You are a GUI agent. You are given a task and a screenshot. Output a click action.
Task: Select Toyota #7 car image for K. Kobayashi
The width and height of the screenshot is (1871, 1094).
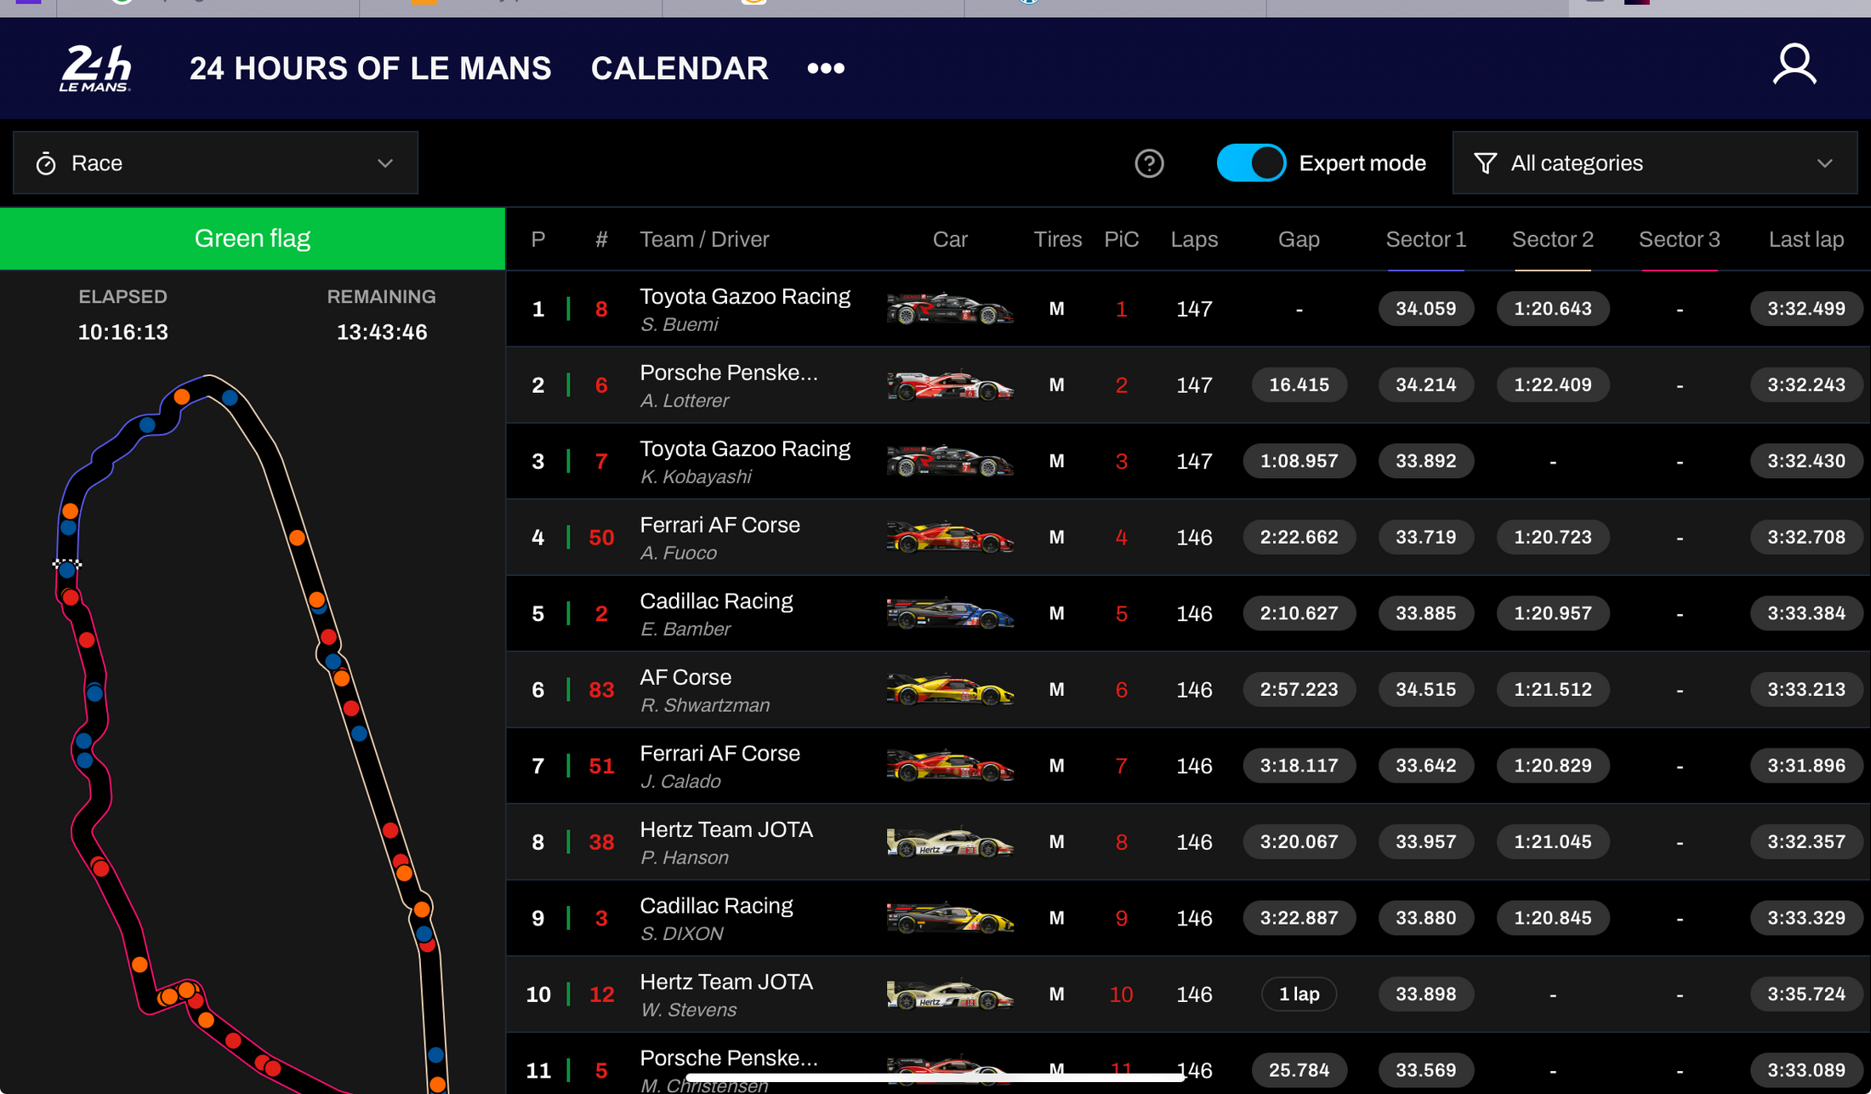(950, 461)
